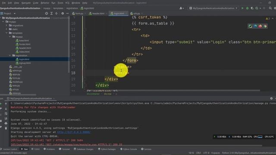Image resolution: width=276 pixels, height=155 pixels.
Task: Open run configuration dropdown
Action: pos(213,8)
